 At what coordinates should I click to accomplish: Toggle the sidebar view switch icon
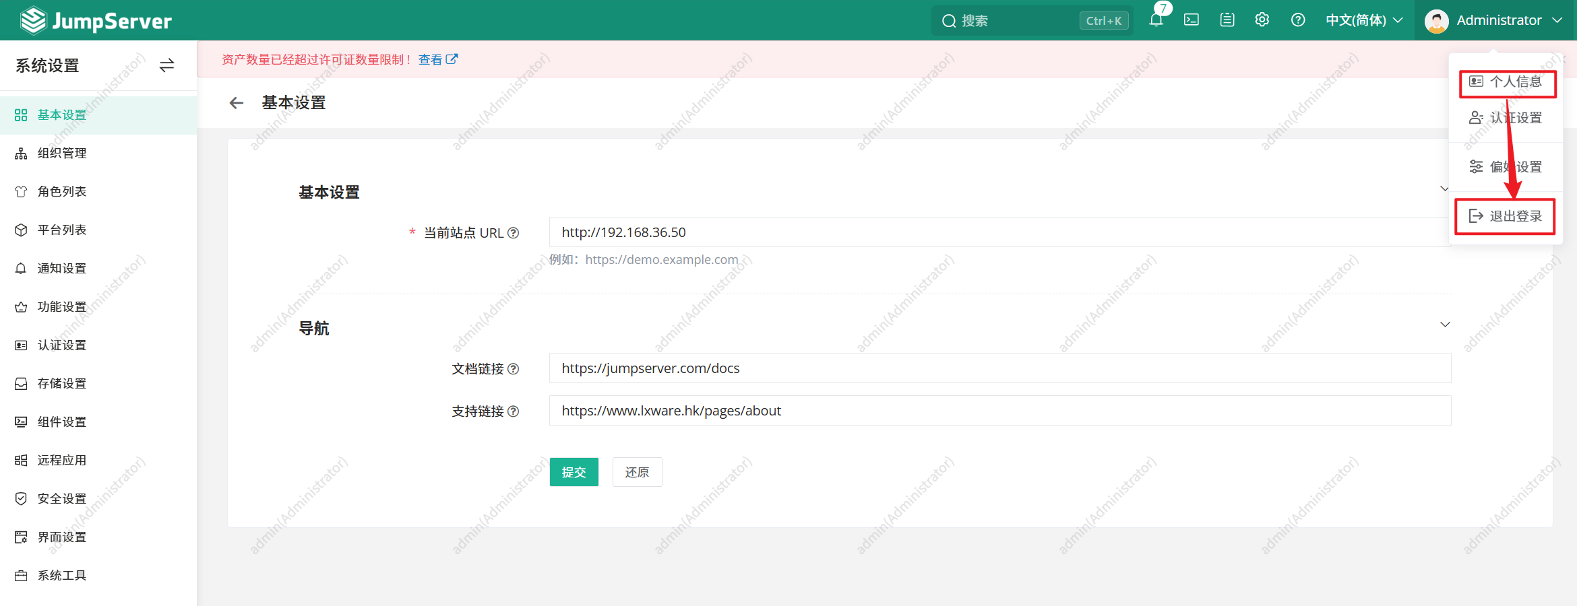click(166, 65)
